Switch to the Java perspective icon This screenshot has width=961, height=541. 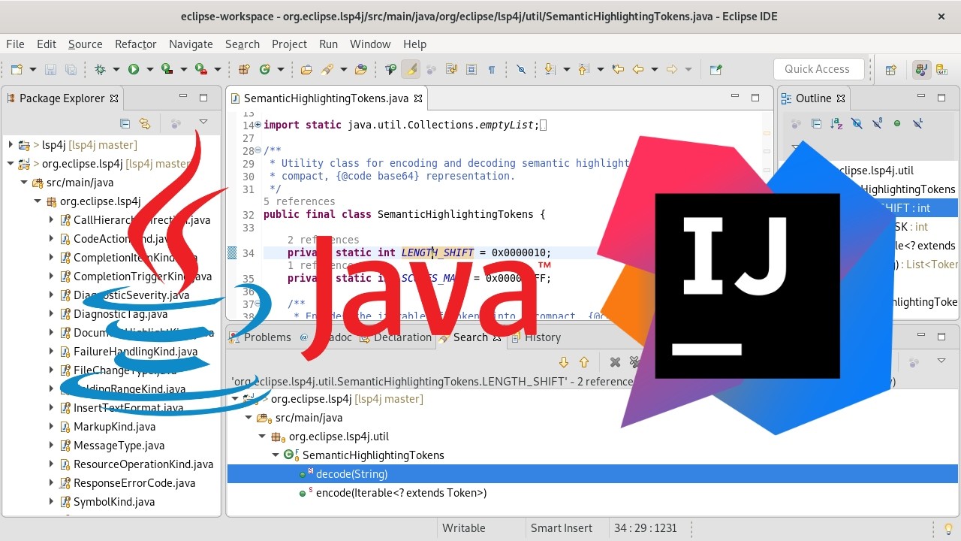pos(921,69)
